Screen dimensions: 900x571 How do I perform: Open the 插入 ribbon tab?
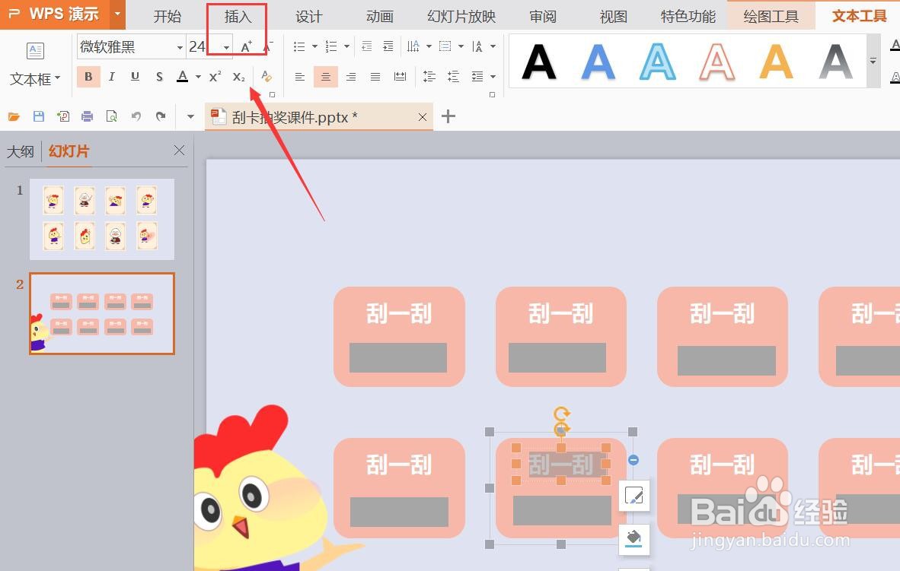click(x=238, y=16)
